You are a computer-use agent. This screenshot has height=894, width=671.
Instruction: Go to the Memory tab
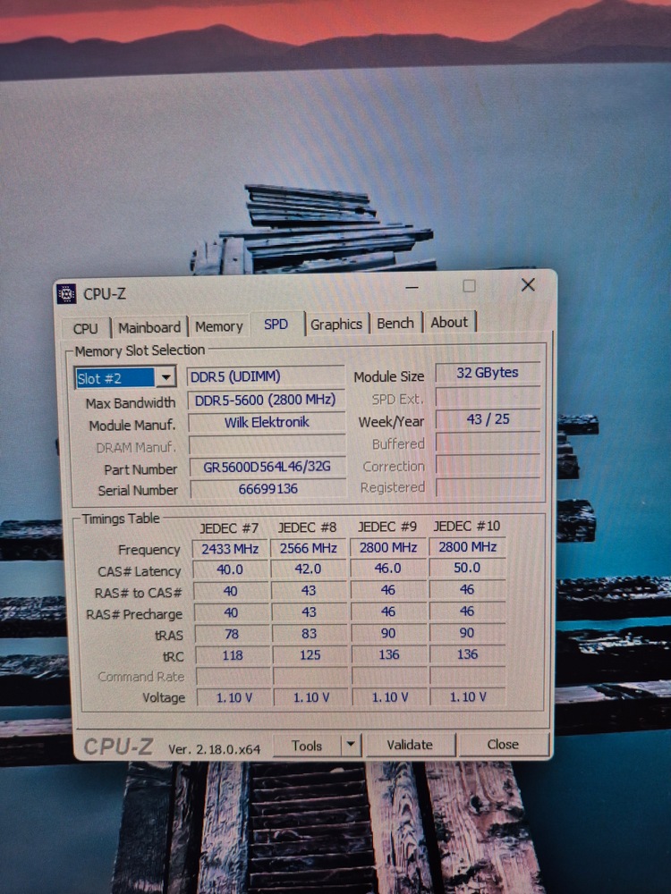pyautogui.click(x=218, y=326)
